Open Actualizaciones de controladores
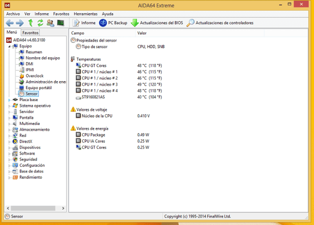 click(x=220, y=23)
